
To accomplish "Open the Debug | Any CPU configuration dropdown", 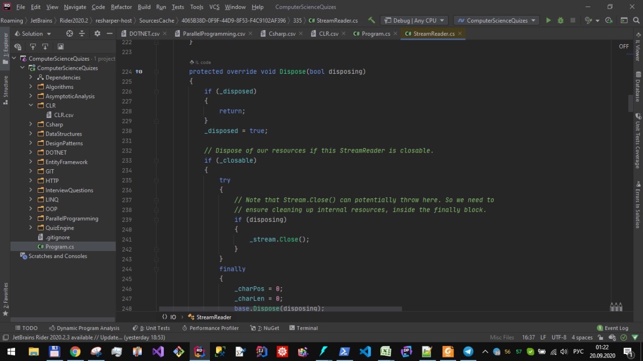I will 414,21.
